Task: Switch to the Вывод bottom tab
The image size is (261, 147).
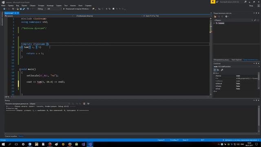Action: pos(21,136)
